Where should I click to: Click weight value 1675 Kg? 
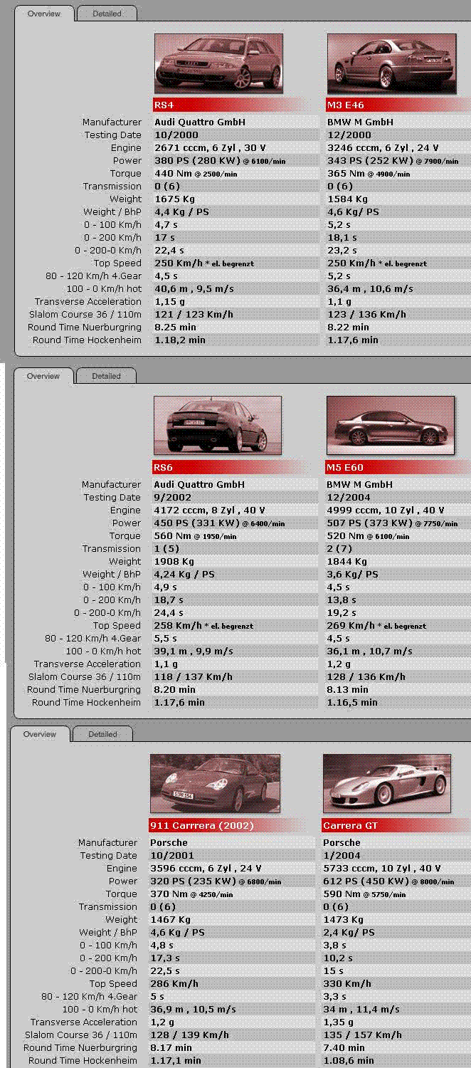coord(174,199)
